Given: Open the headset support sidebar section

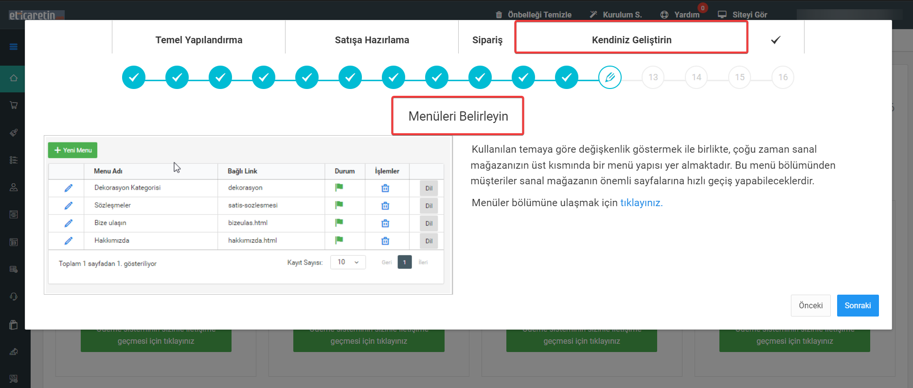Looking at the screenshot, I should (x=14, y=297).
